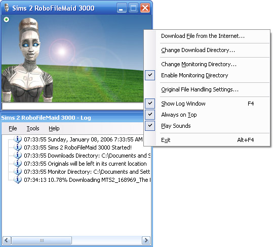
Task: Click the Robo-Maid robot image
Action: (28, 60)
